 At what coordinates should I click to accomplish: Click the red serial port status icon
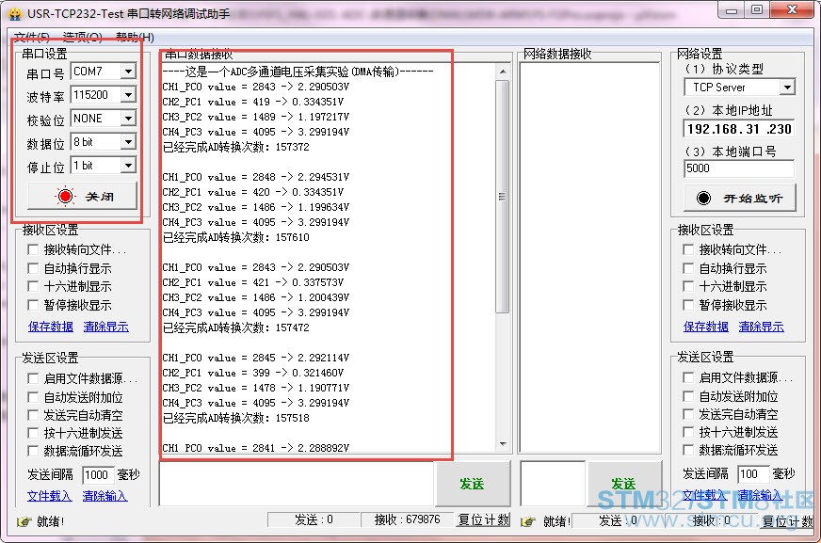pos(65,196)
